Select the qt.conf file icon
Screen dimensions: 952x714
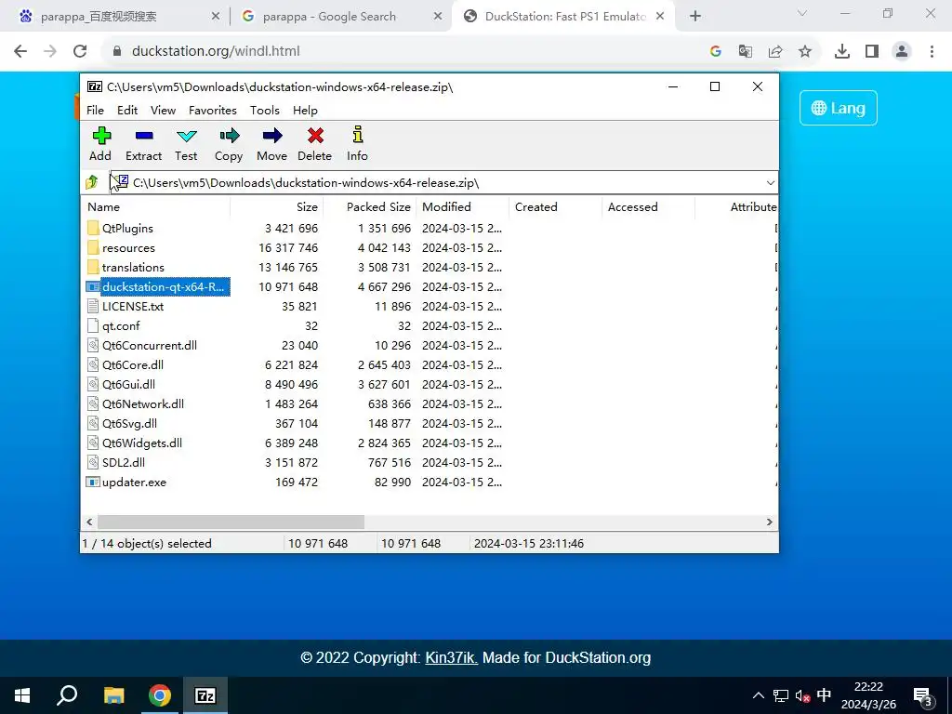tap(93, 325)
